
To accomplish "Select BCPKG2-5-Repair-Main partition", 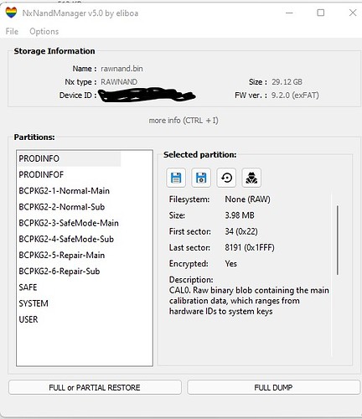I will (x=62, y=256).
